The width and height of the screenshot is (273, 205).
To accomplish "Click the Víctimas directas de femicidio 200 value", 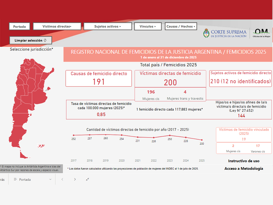I will coord(170,82).
